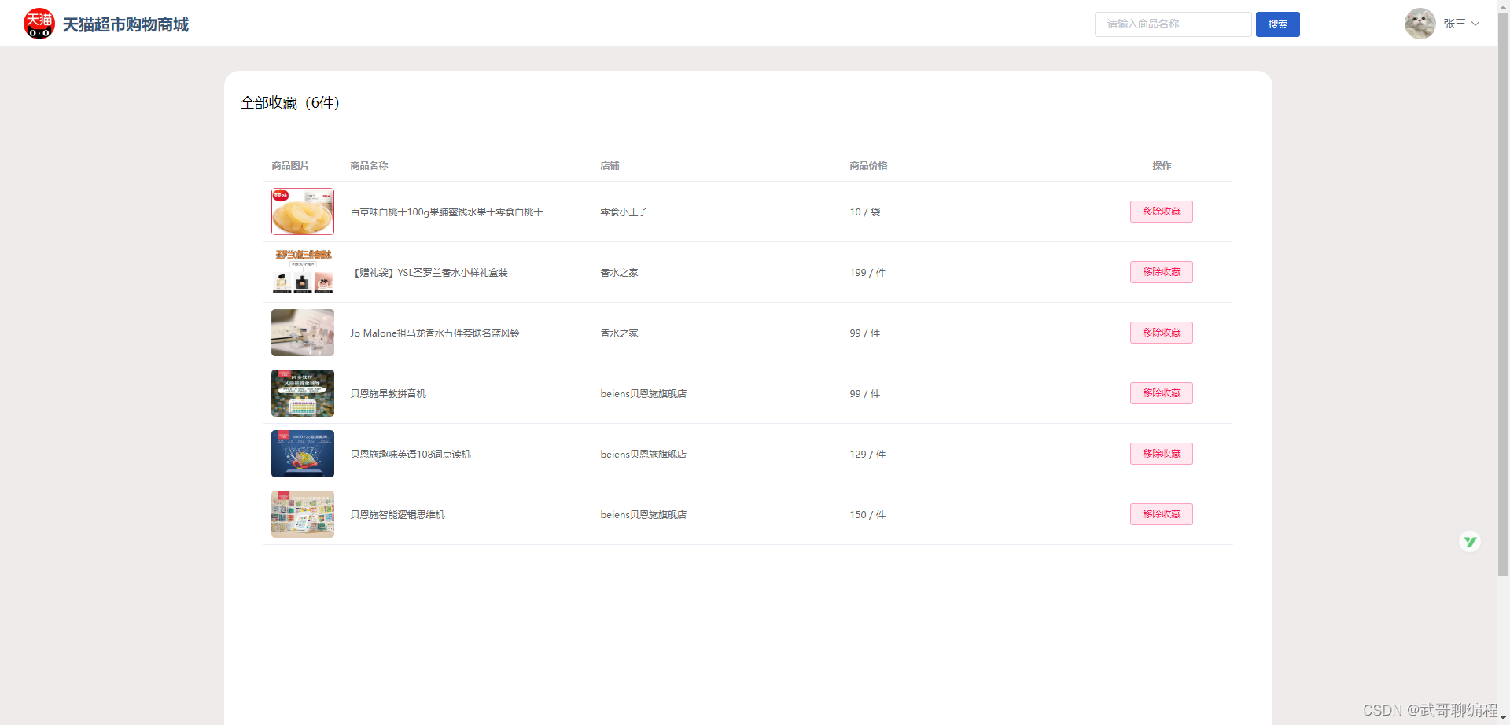1510x725 pixels.
Task: Open the 贝恩施早教拼音机 product name
Action: click(x=389, y=393)
